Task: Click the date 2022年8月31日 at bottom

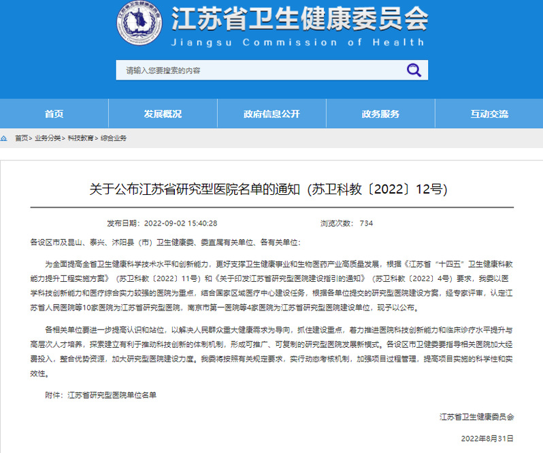Action: point(488,438)
